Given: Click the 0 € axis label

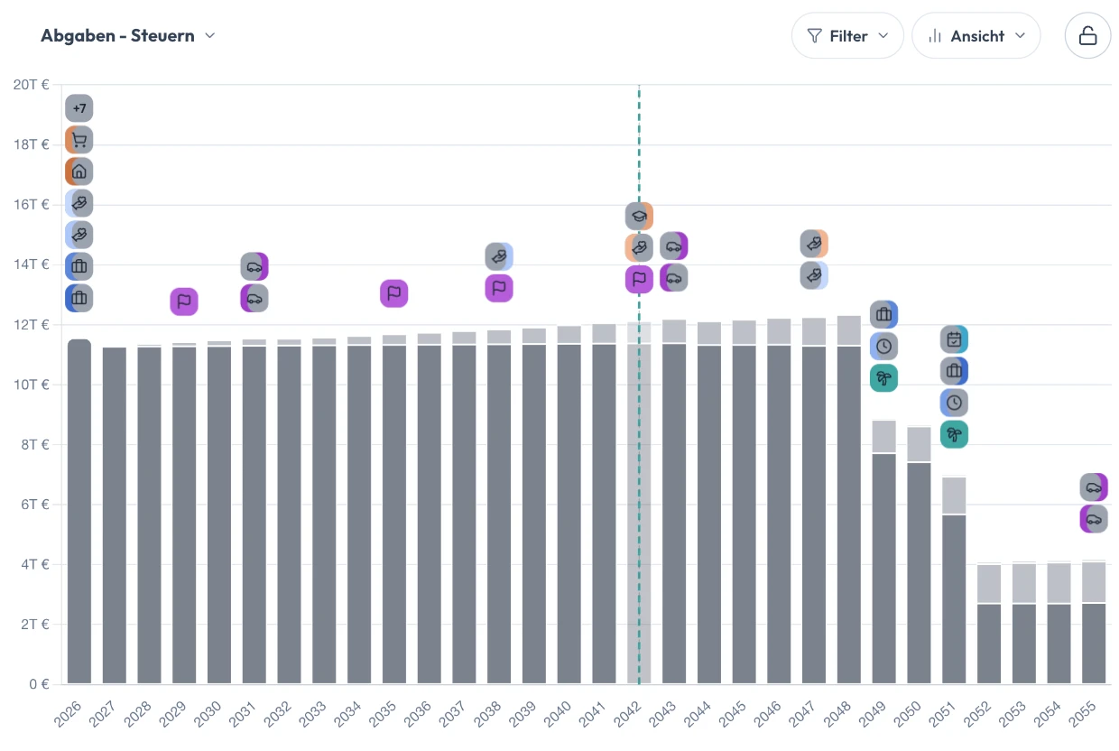Looking at the screenshot, I should [x=37, y=683].
